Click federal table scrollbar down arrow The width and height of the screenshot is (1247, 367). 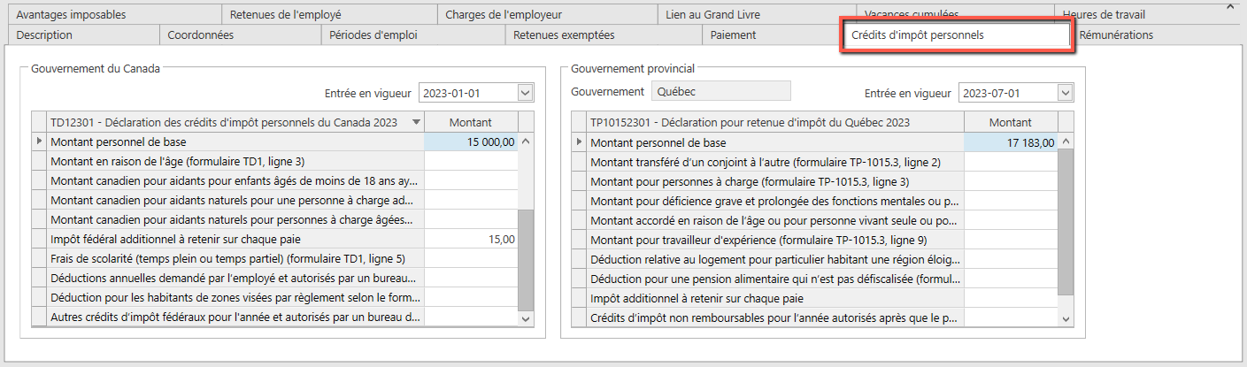click(x=526, y=318)
